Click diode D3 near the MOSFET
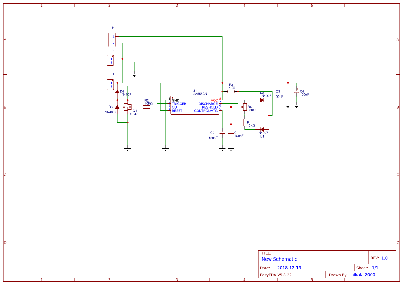This screenshot has height=285, width=403. click(117, 107)
